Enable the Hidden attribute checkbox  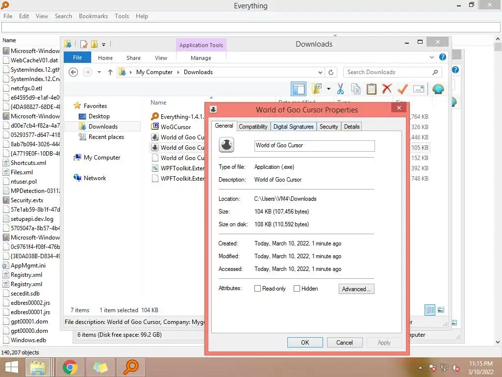297,289
